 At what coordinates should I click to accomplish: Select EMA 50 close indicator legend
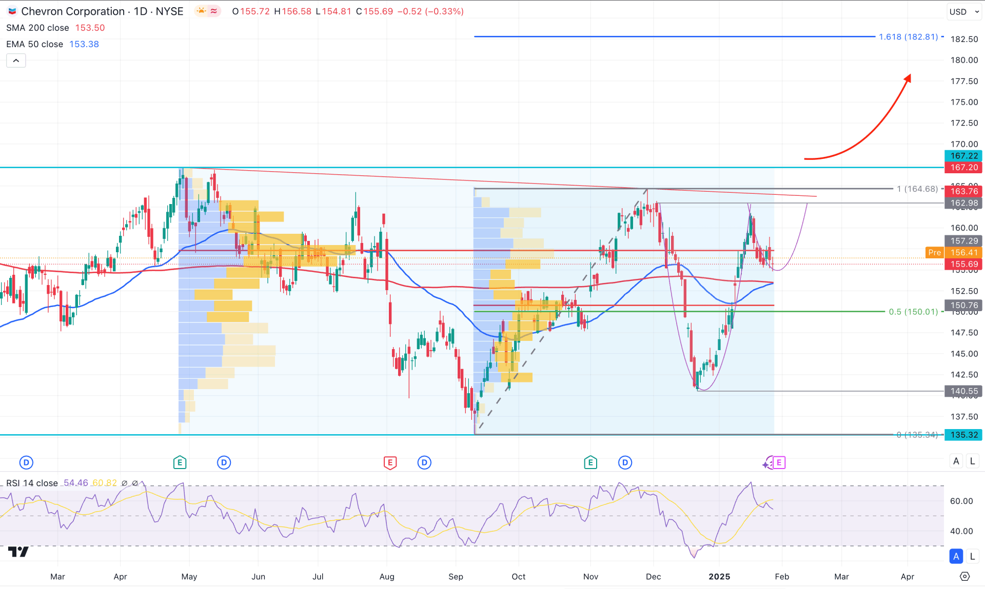tap(34, 44)
